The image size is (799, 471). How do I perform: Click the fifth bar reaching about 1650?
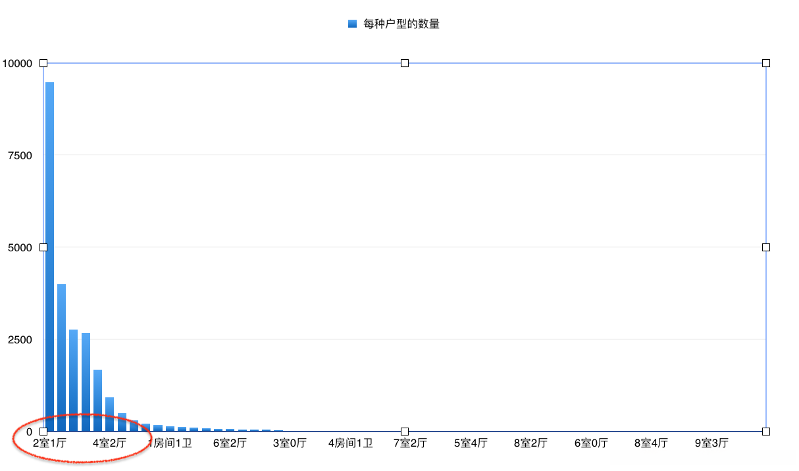coord(97,401)
